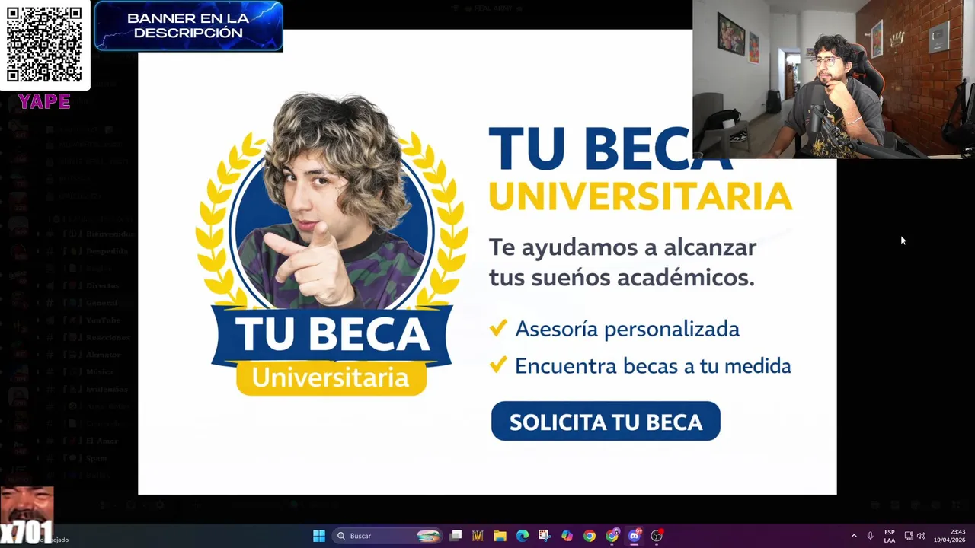Click the YAPE QR code overlay
This screenshot has height=548, width=975.
point(44,45)
